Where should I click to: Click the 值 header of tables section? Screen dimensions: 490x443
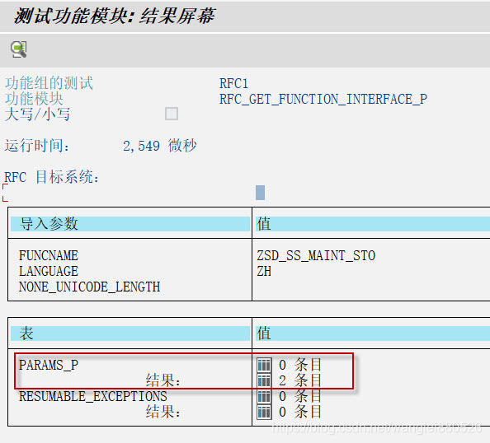[373, 333]
